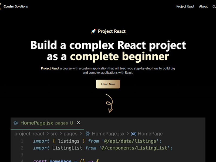Click the rocket emoji beside Project React

point(93,31)
